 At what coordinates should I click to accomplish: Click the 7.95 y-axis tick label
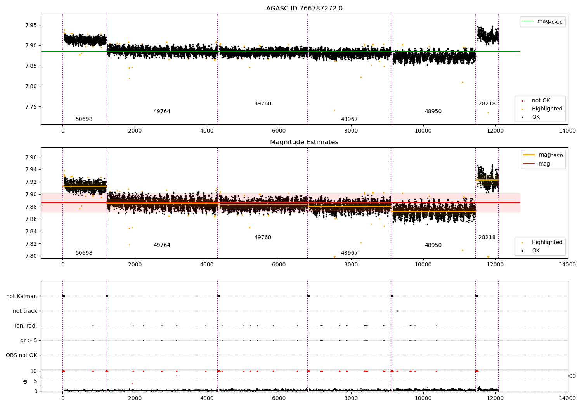coord(31,26)
